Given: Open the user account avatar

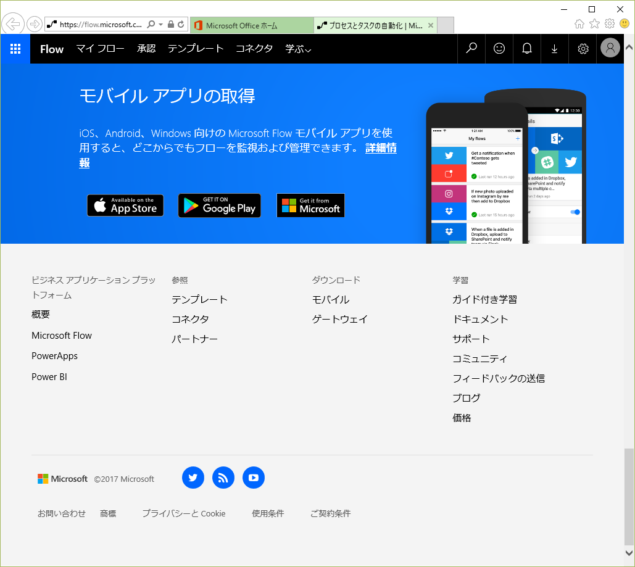Looking at the screenshot, I should tap(610, 48).
